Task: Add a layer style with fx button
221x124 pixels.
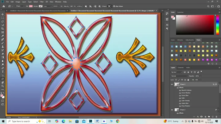Action: (198, 117)
